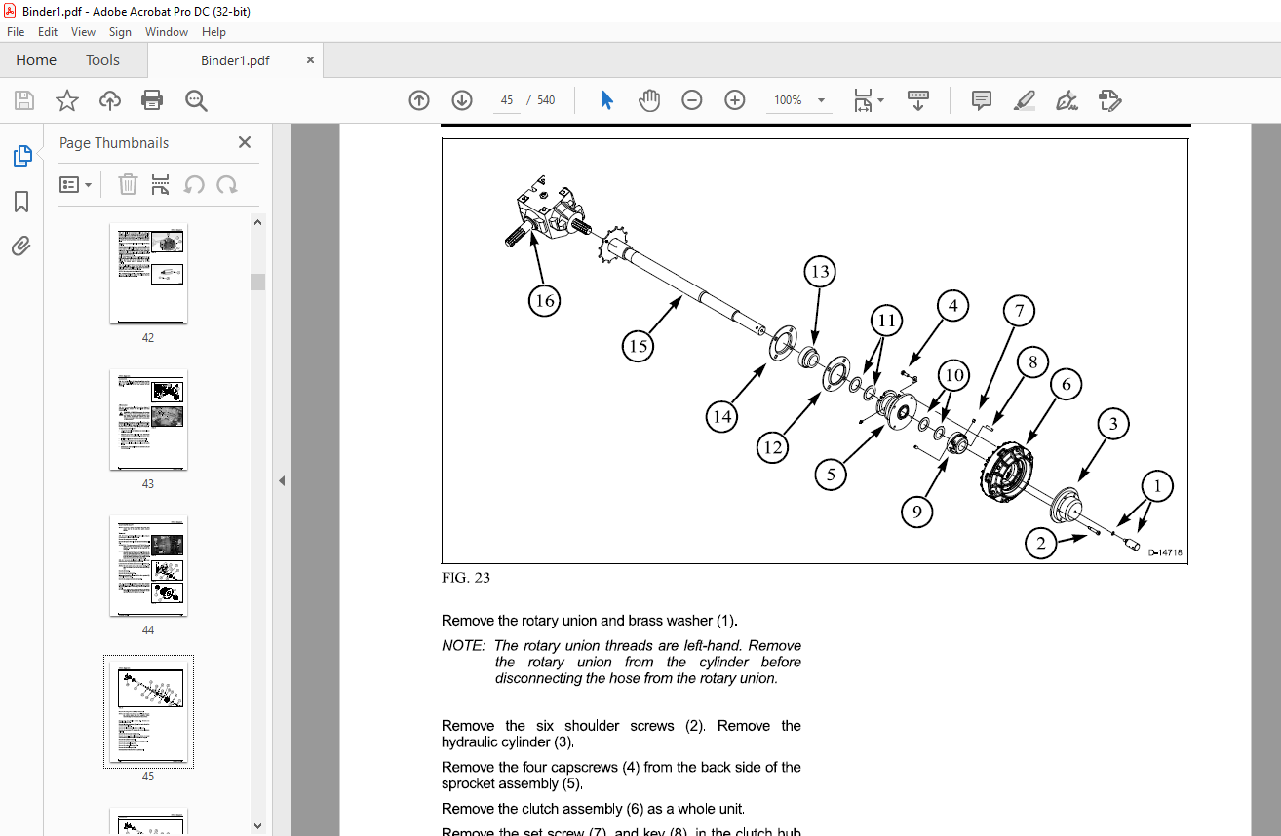Go to previous page arrow icon
This screenshot has width=1281, height=836.
[419, 100]
